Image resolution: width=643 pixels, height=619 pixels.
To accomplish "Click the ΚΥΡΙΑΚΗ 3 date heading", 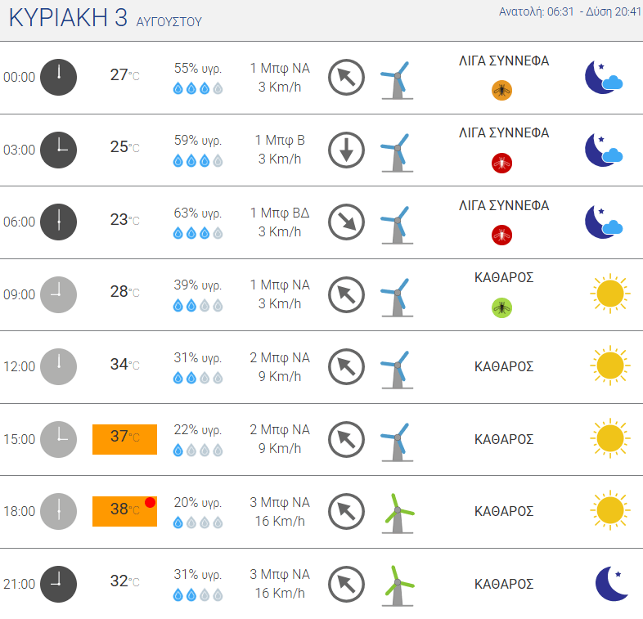I will (68, 18).
